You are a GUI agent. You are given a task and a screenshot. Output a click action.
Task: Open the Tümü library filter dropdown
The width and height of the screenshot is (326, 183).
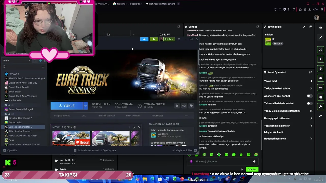pos(17,60)
